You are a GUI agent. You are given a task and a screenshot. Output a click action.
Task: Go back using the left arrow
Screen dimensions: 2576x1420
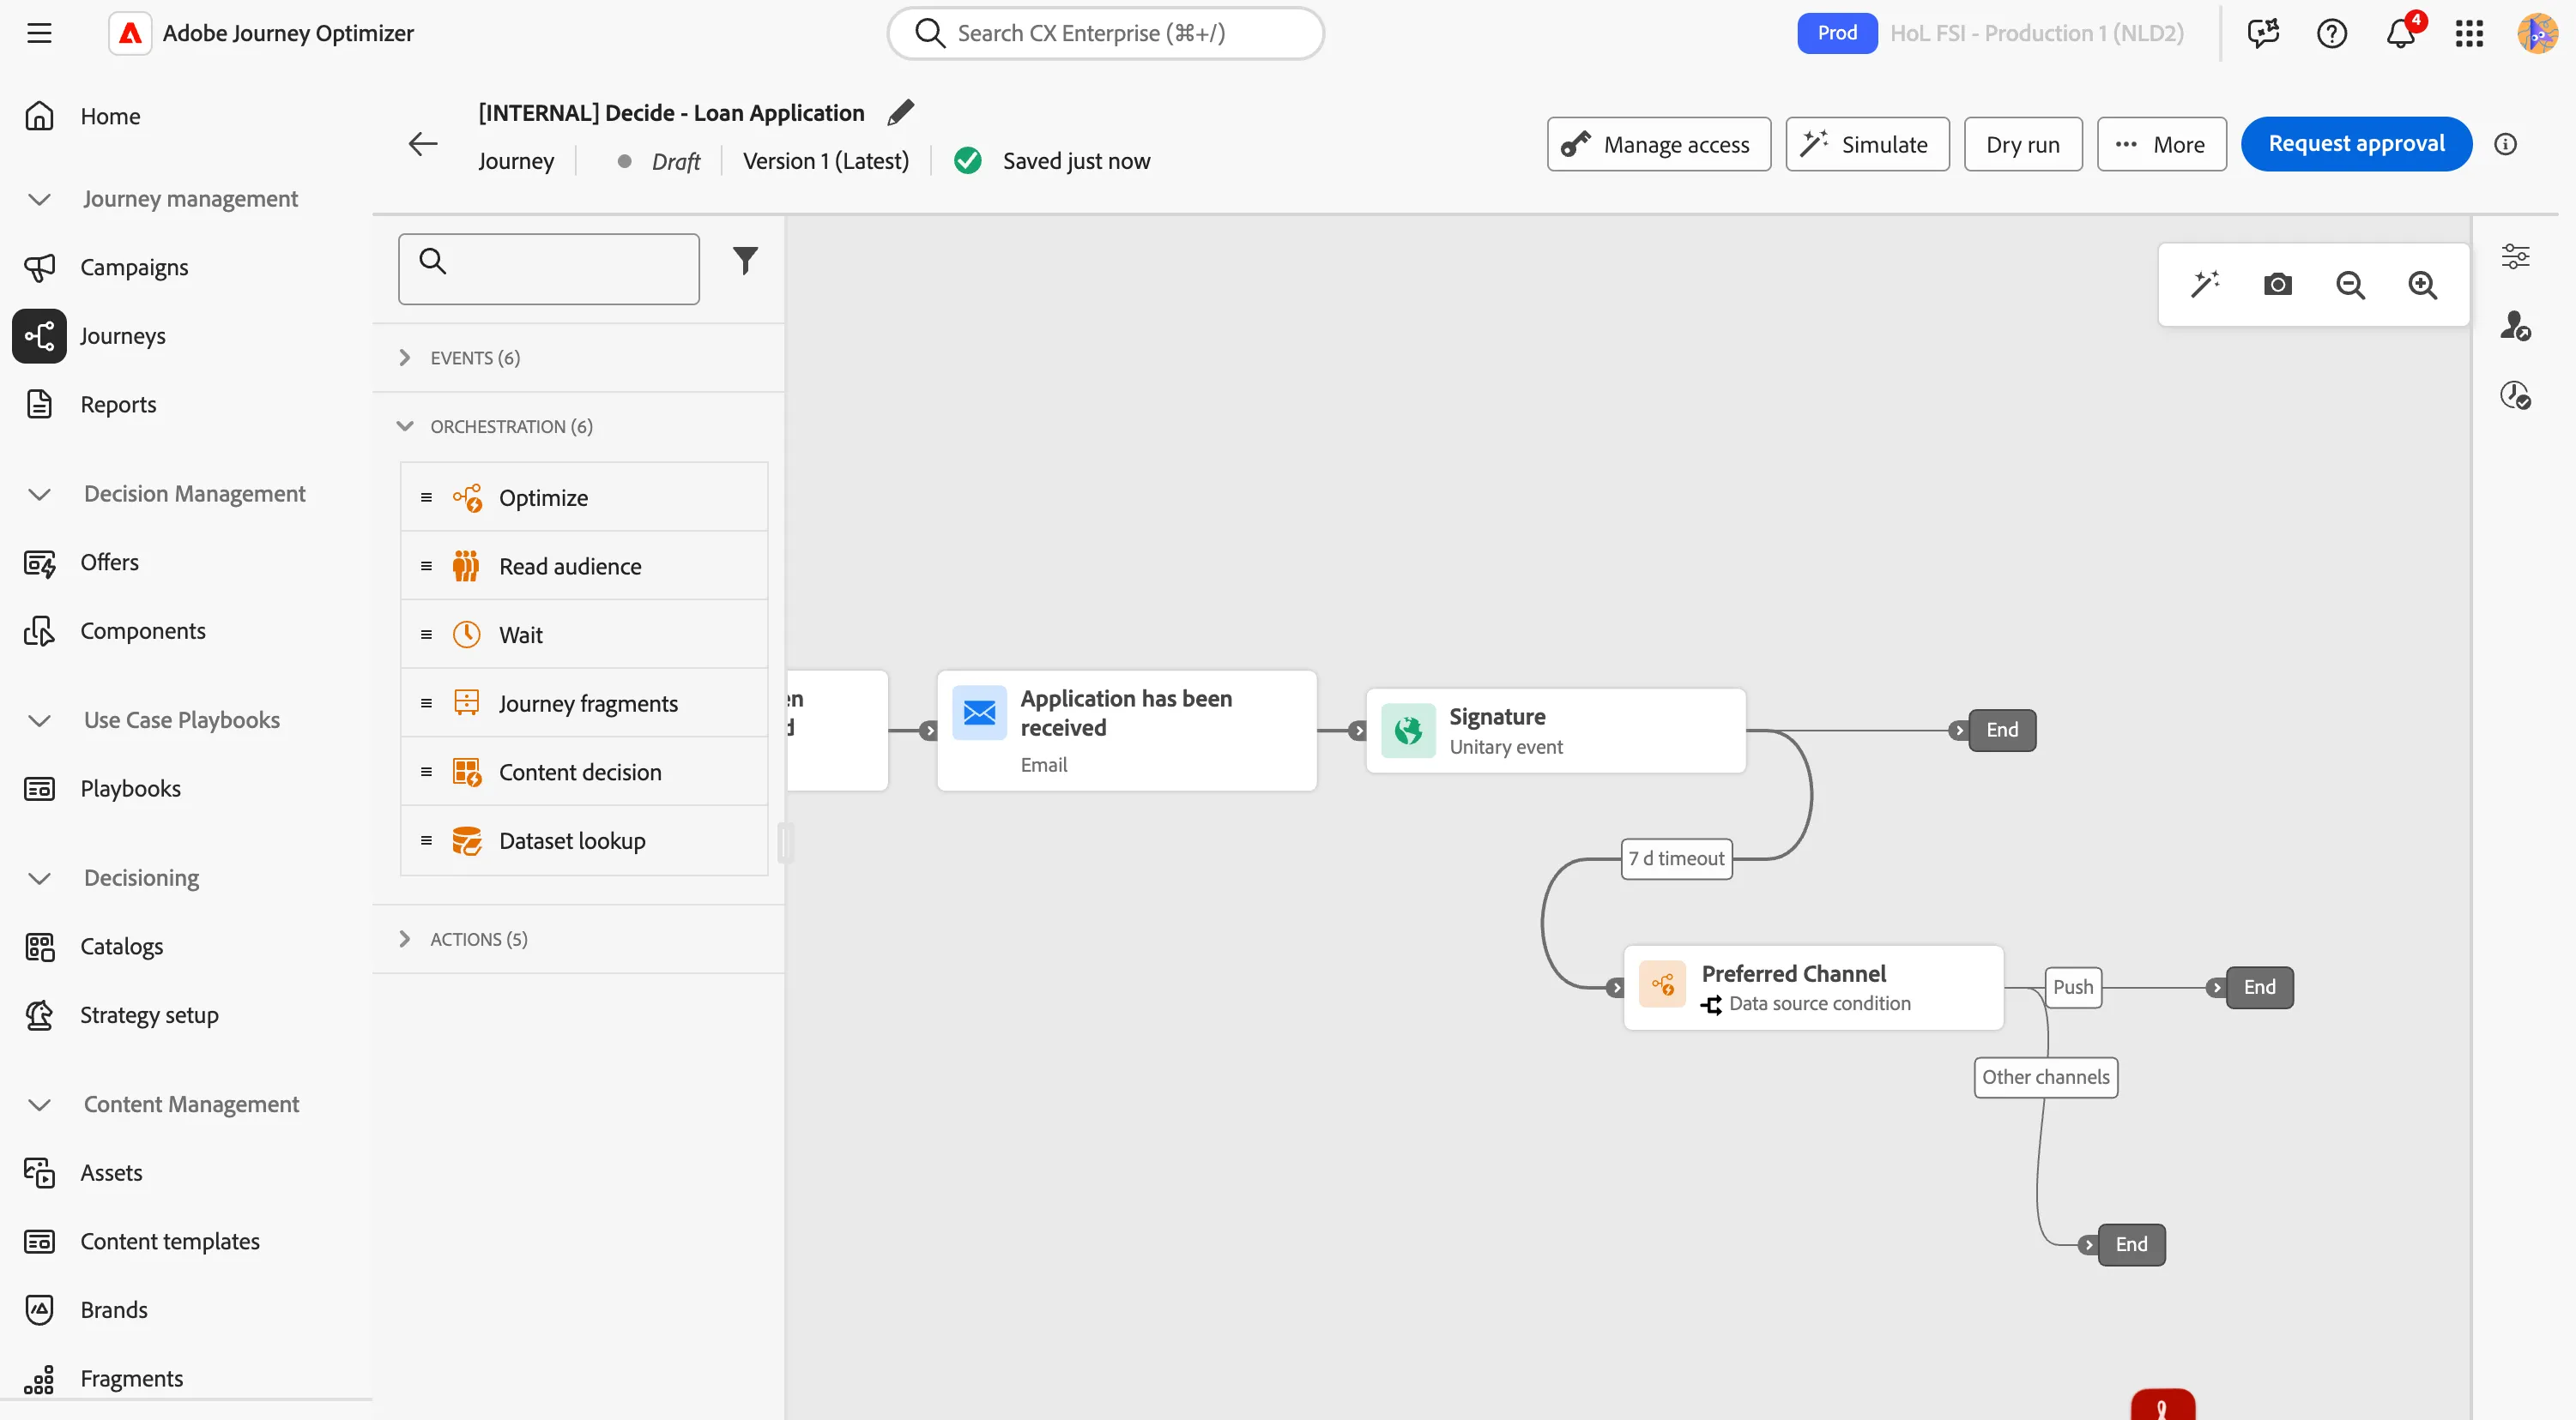tap(423, 144)
